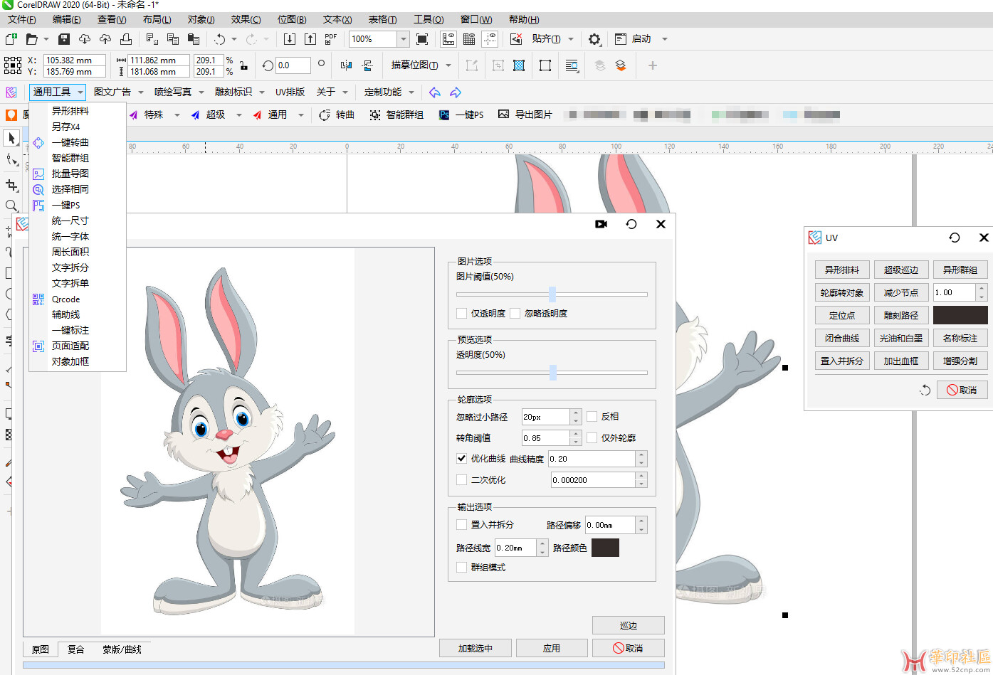Click the 智能群组 toolbar item

[x=396, y=115]
